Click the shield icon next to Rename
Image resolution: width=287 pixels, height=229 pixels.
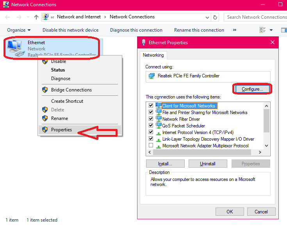(x=45, y=118)
